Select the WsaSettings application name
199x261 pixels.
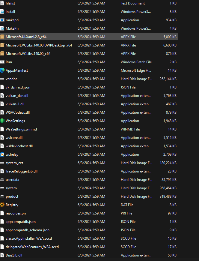click(15, 121)
